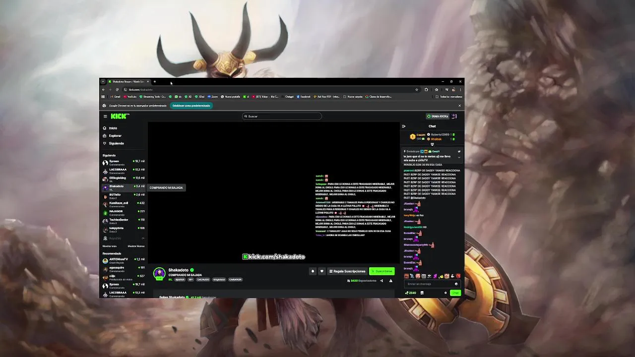The width and height of the screenshot is (635, 357).
Task: Click the green Suscribirse button
Action: pyautogui.click(x=382, y=271)
